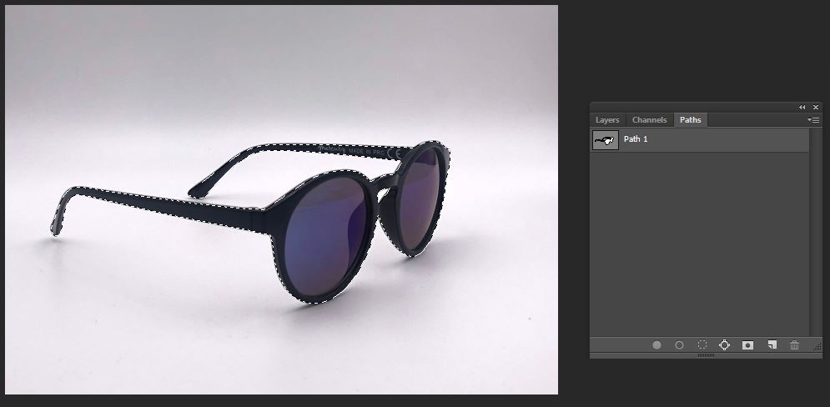Switch to the Channels tab
This screenshot has width=830, height=407.
[649, 120]
